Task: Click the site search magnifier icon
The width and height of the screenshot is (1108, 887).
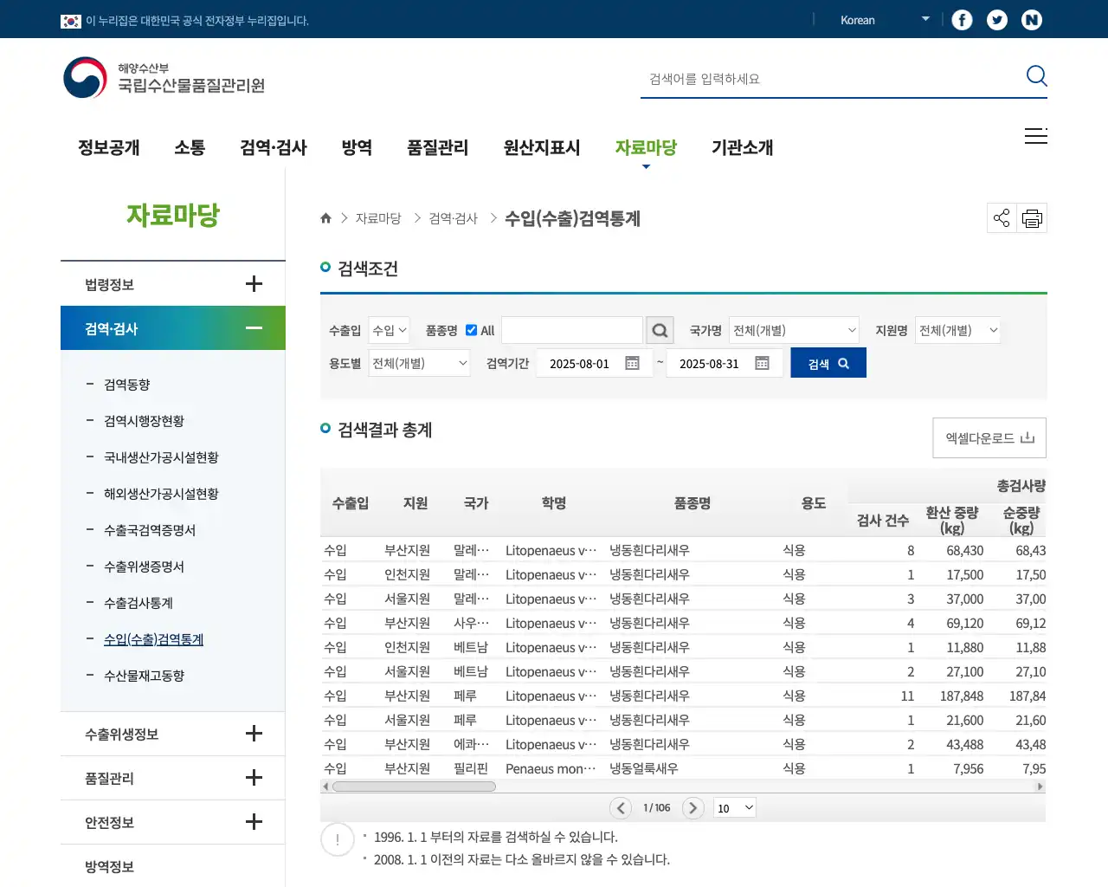Action: [x=1036, y=76]
